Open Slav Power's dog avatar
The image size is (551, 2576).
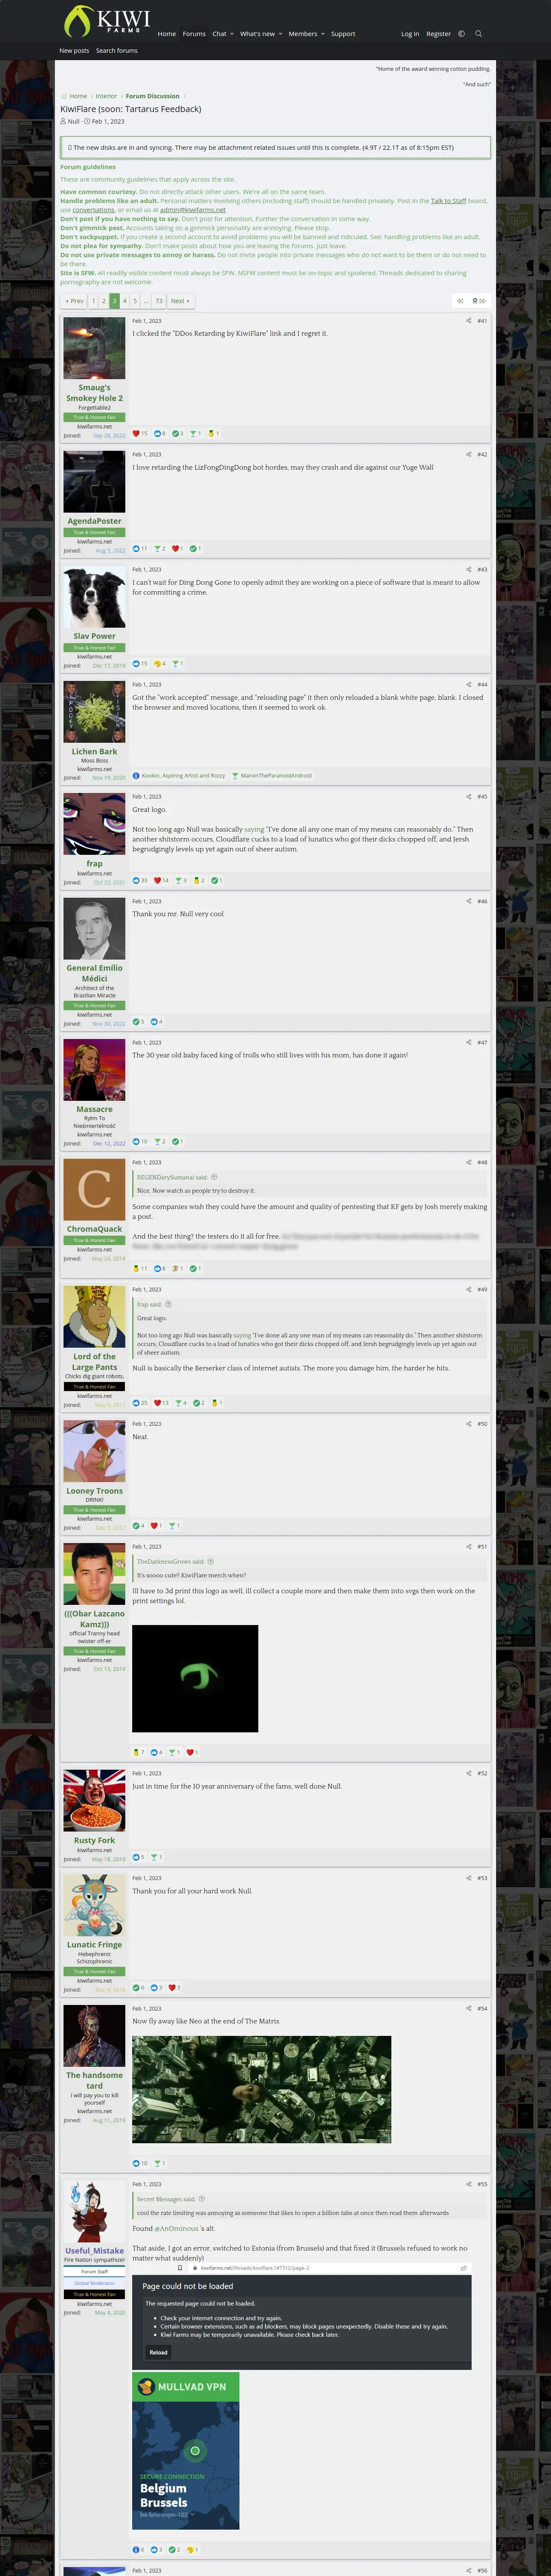[x=94, y=597]
